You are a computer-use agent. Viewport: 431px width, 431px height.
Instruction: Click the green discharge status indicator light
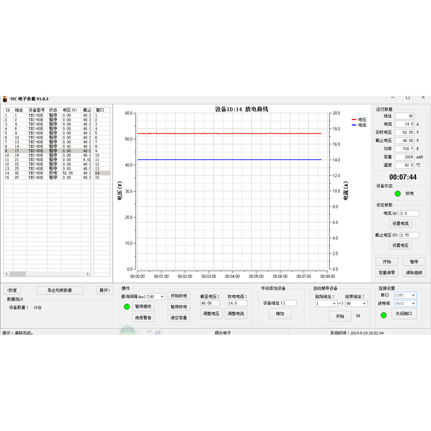(398, 194)
